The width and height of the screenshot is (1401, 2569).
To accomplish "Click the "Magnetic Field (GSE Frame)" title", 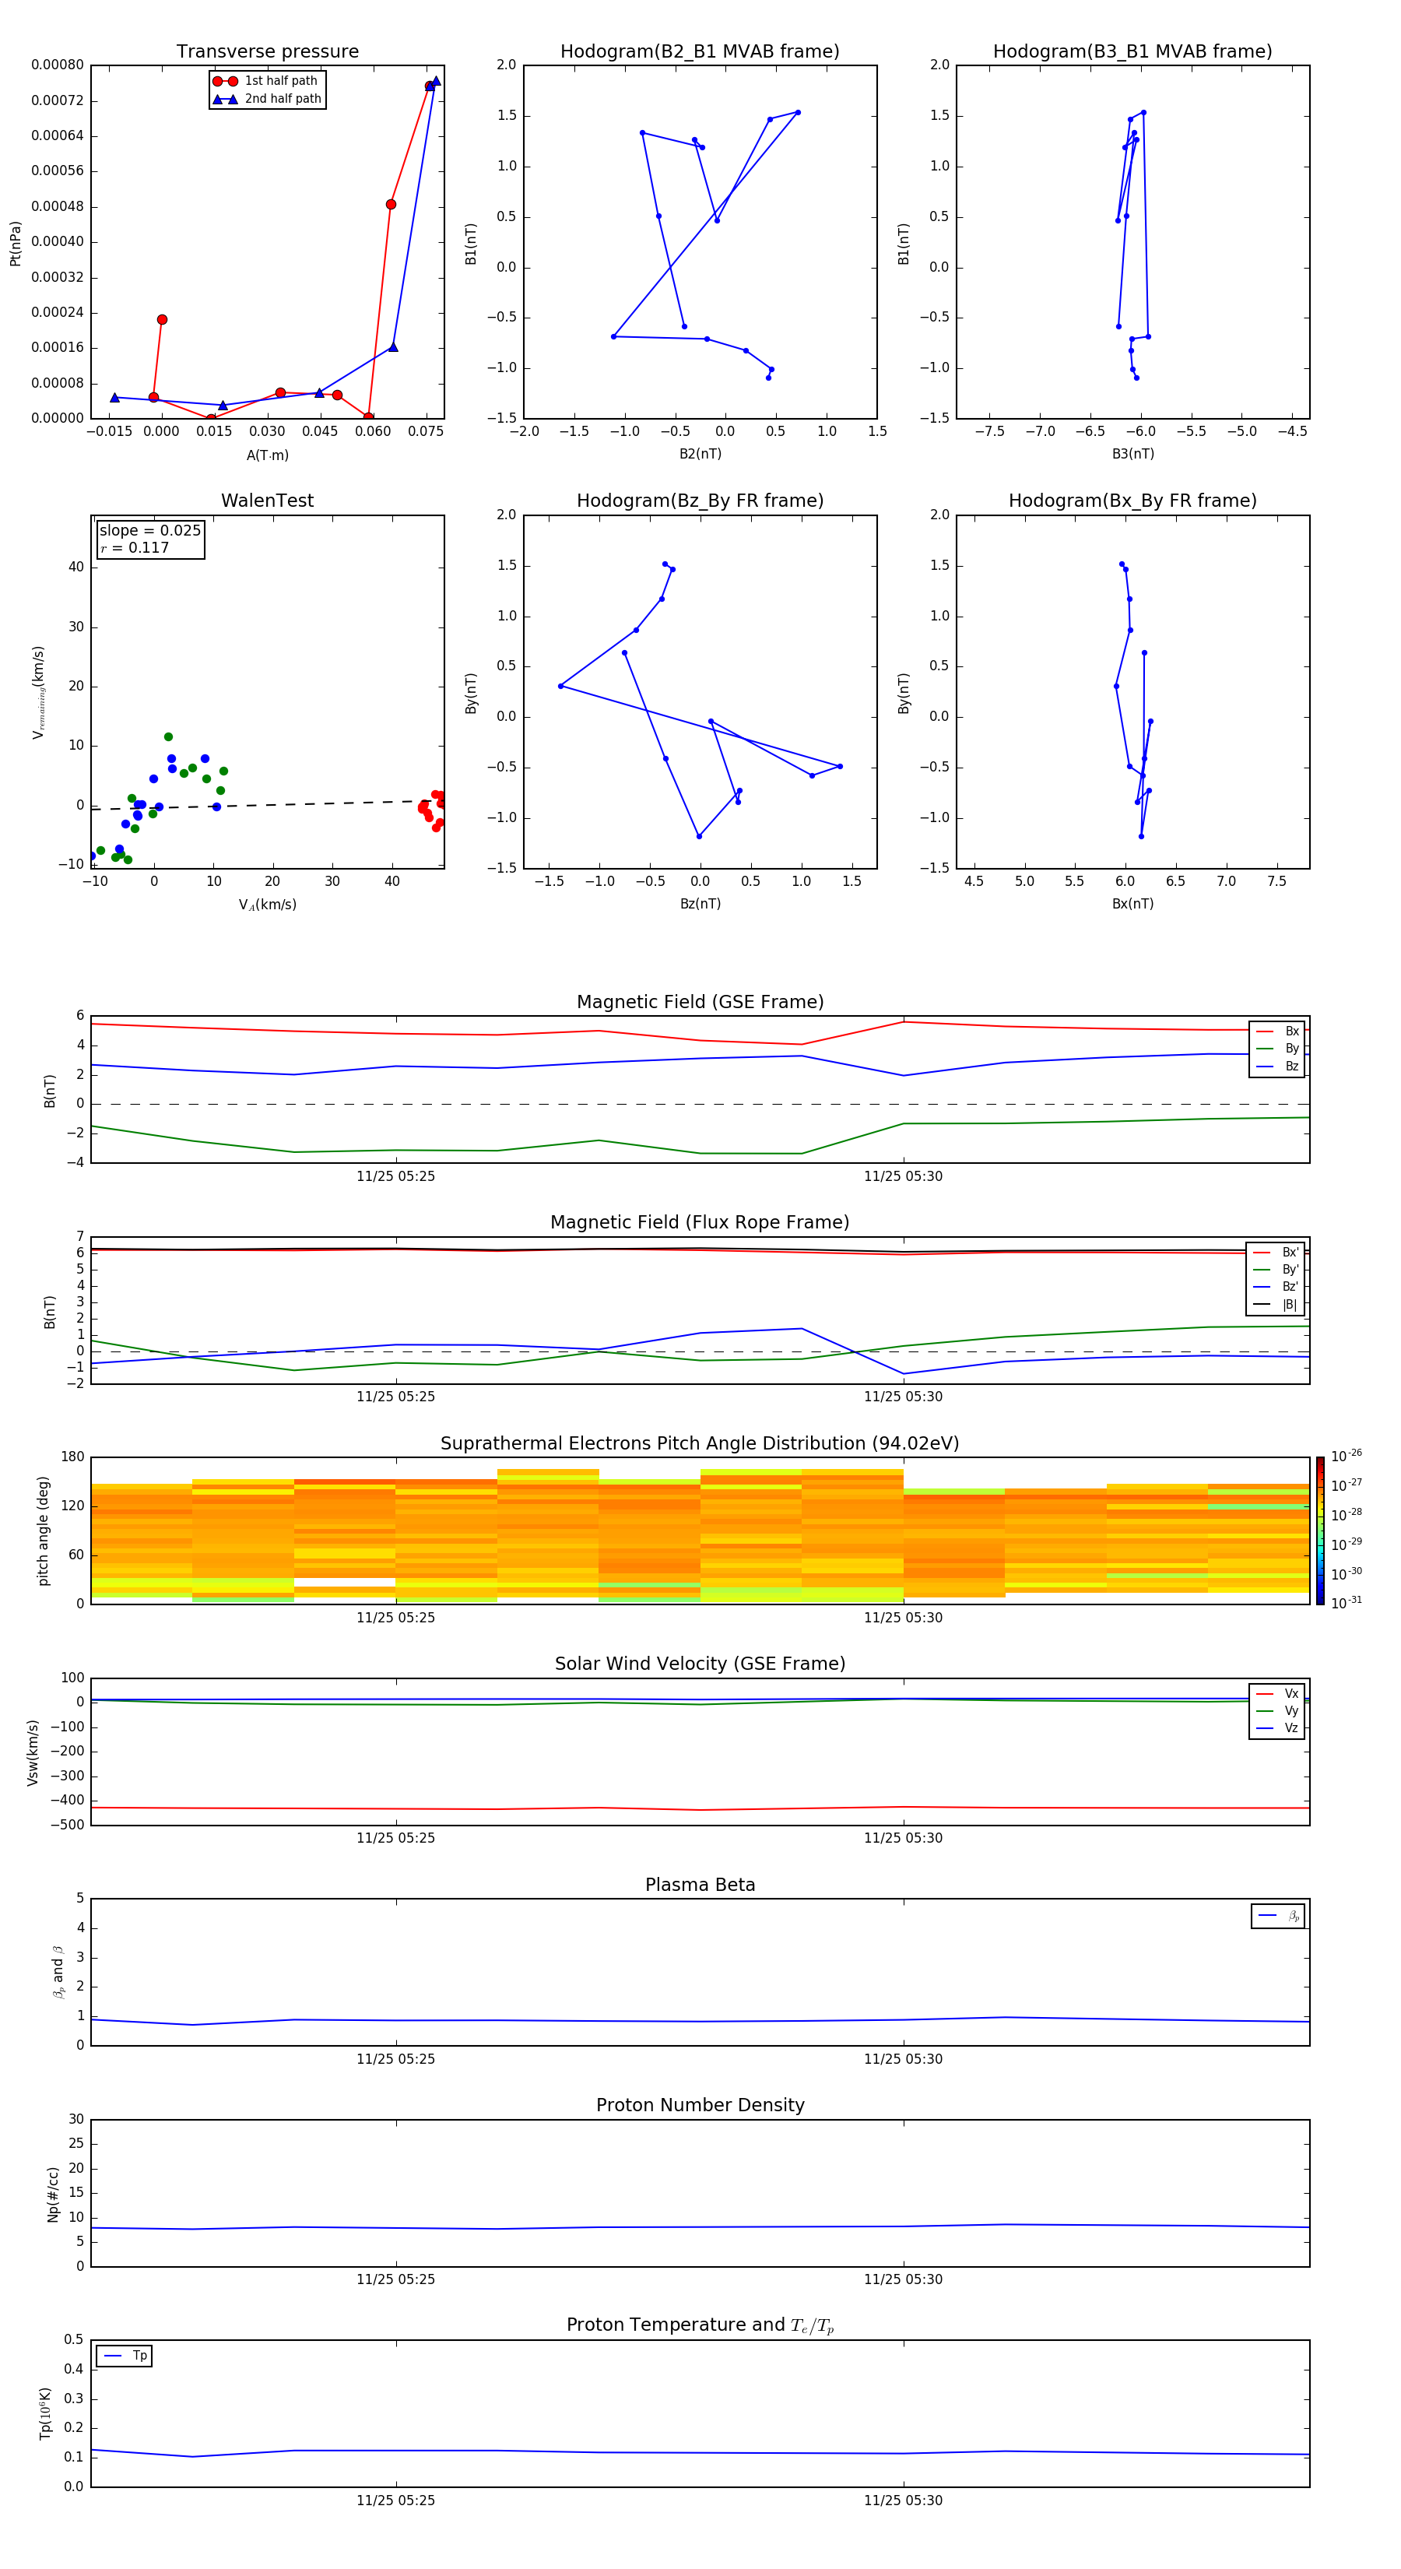I will click(x=700, y=1002).
